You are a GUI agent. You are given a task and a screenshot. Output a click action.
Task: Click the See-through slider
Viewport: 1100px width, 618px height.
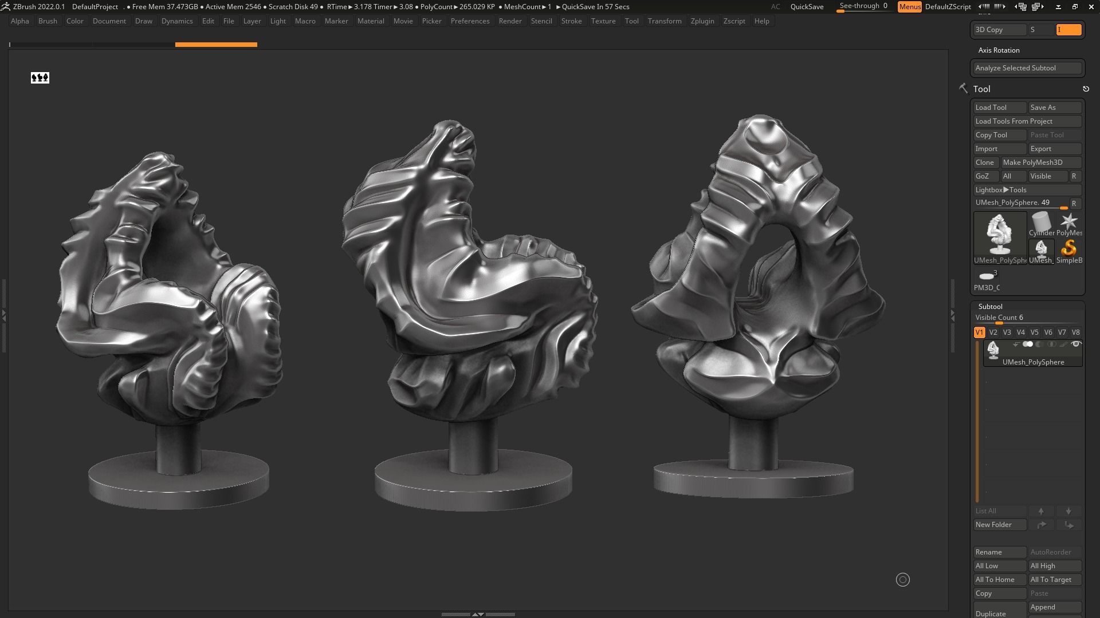864,7
